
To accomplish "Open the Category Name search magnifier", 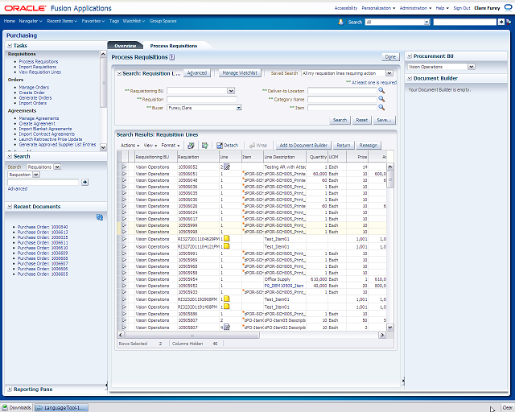I will 381,98.
